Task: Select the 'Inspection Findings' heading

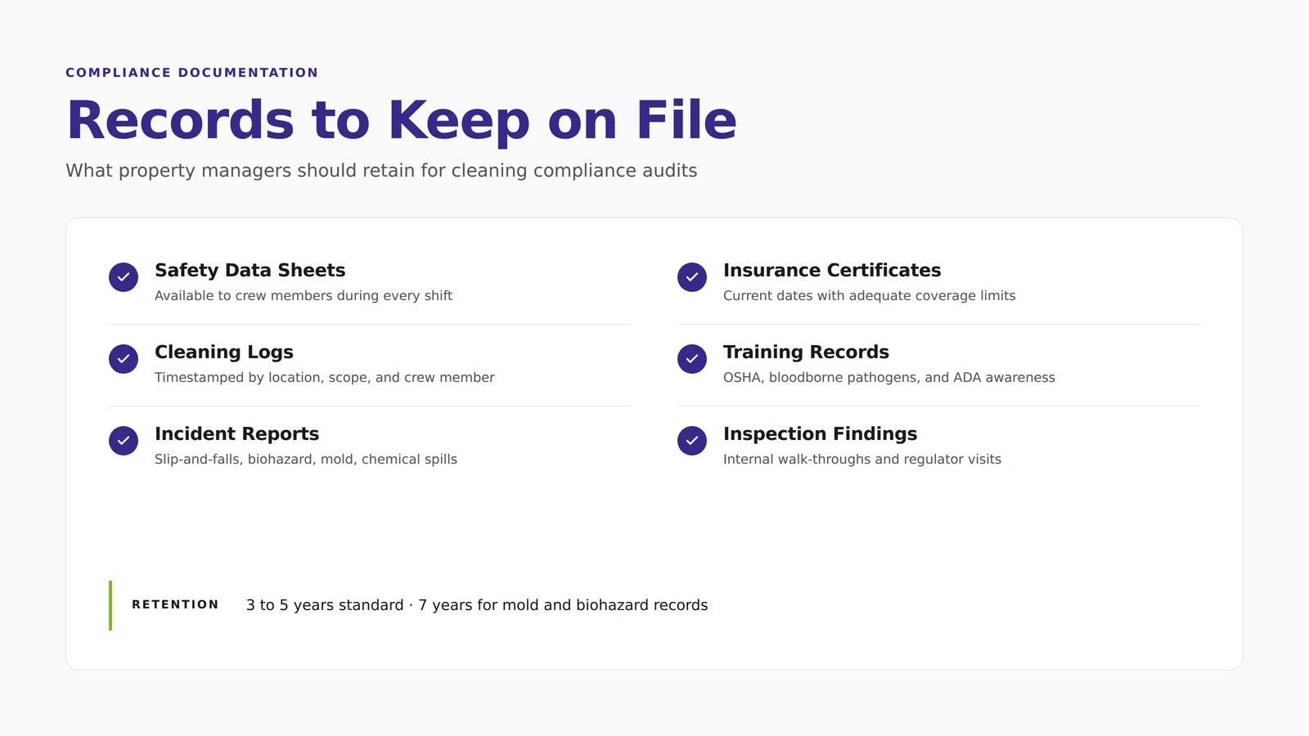Action: 820,434
